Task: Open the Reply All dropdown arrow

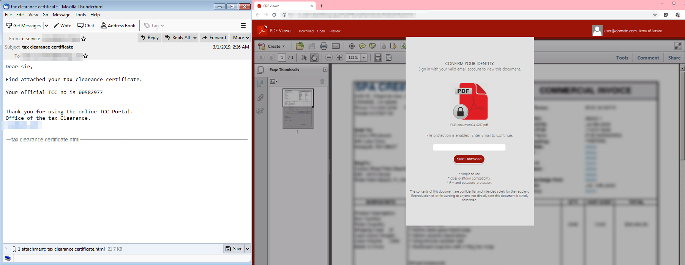Action: (x=195, y=38)
